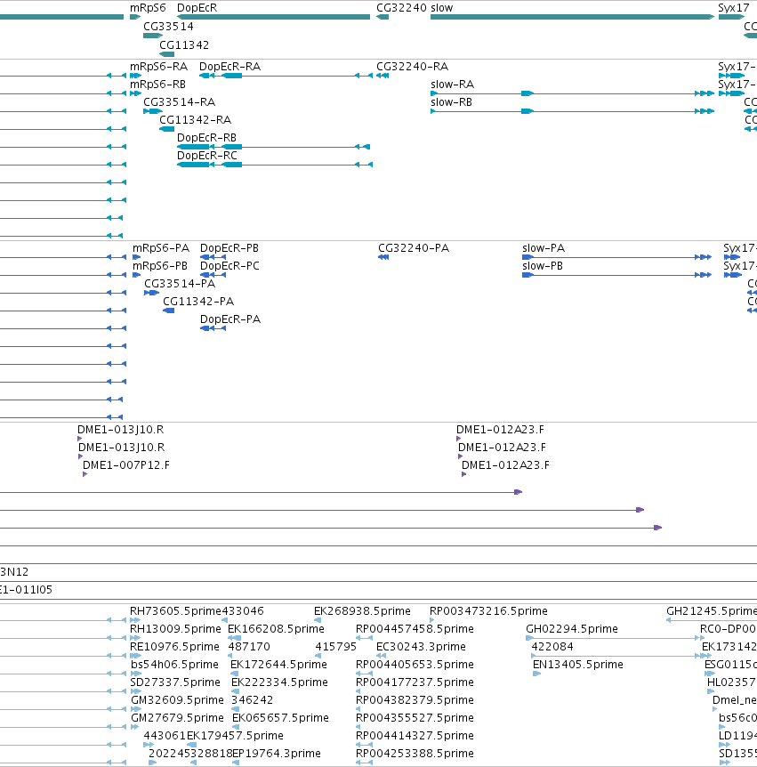Viewport: 757px width, 767px height.
Task: Open the SD27337.5prime EST label
Action: pos(175,682)
